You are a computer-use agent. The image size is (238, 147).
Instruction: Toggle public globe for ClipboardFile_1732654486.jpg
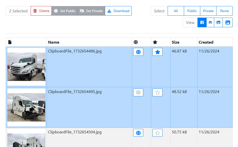click(138, 52)
